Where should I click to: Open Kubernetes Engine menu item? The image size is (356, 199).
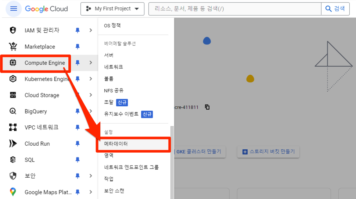click(x=47, y=79)
